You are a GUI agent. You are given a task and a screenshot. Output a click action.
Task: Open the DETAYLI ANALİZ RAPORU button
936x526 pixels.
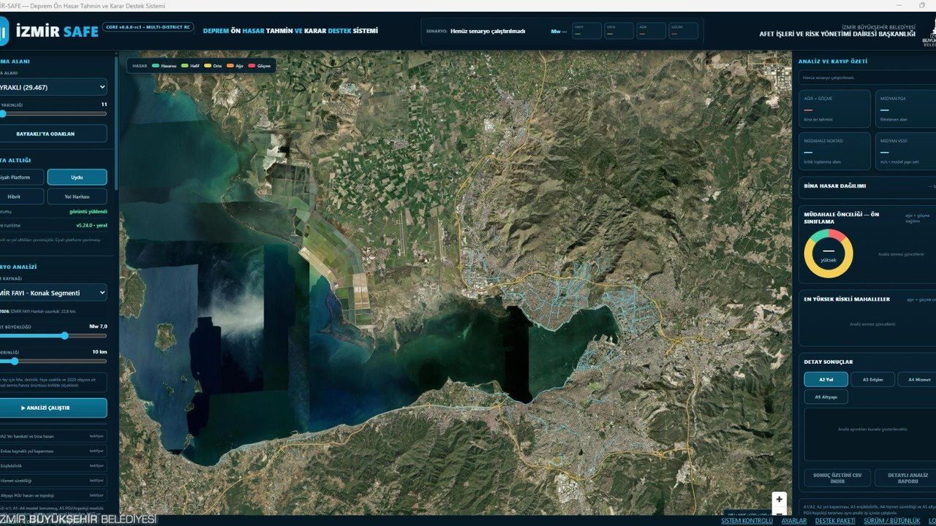pyautogui.click(x=905, y=478)
